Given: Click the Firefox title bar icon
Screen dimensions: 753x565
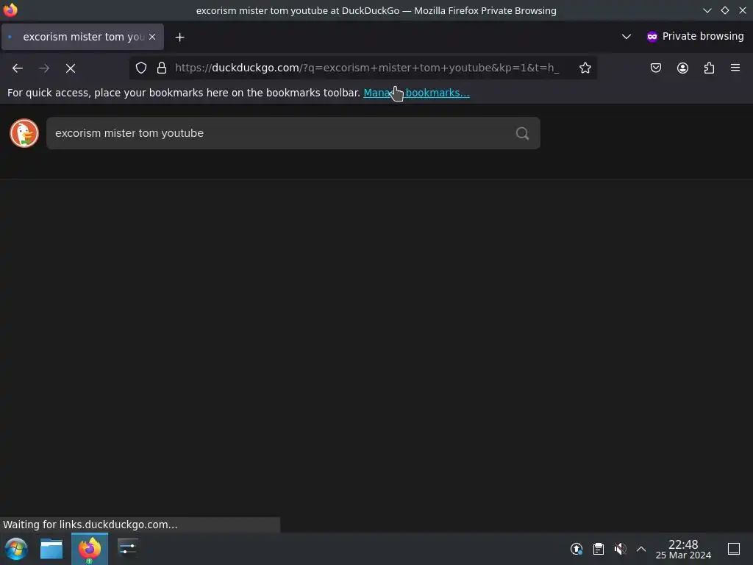Looking at the screenshot, I should click(10, 10).
